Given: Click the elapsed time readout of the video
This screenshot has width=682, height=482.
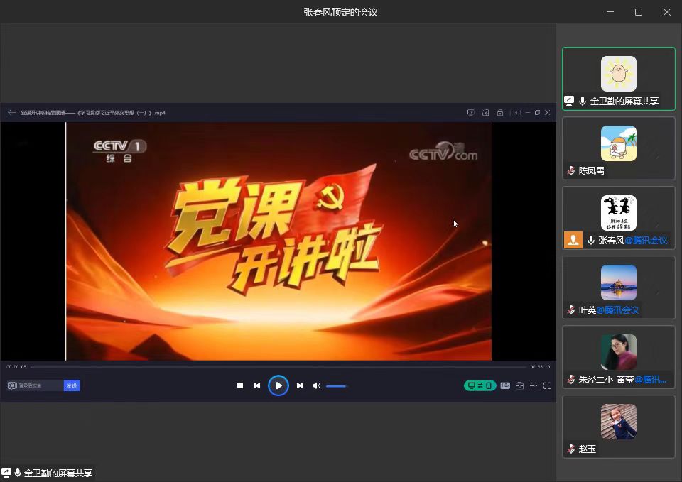Looking at the screenshot, I should click(16, 367).
